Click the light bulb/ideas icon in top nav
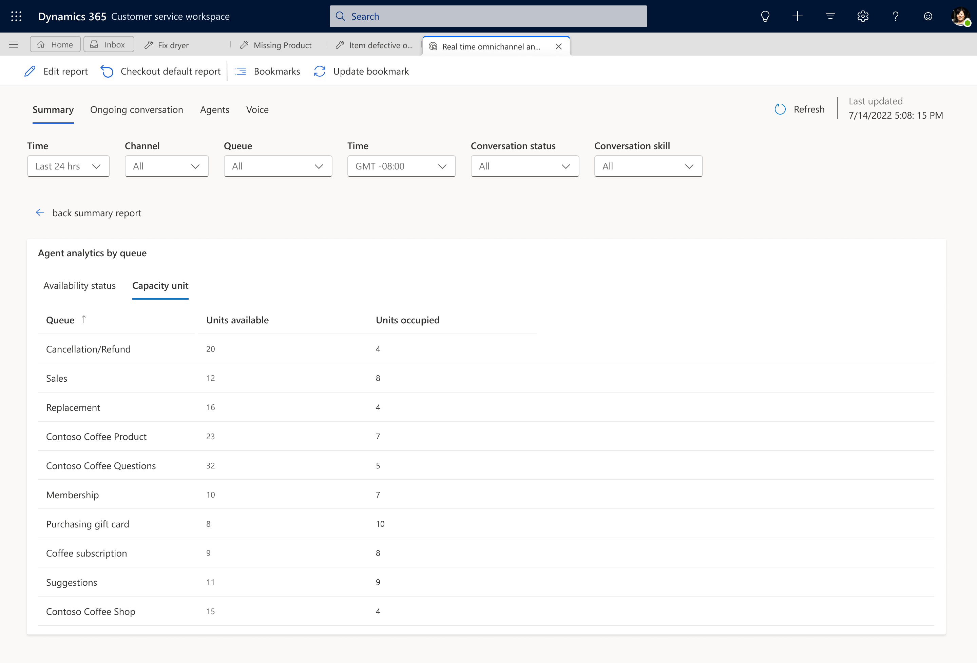Screen dimensions: 977x663 pyautogui.click(x=765, y=16)
